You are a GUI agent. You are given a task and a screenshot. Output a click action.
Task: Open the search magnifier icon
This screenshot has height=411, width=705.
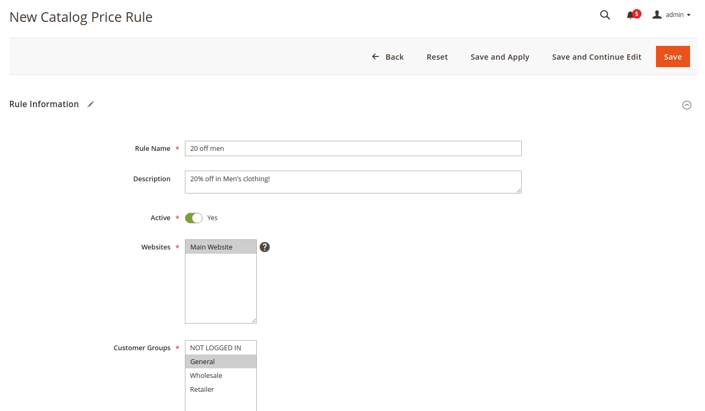coord(605,15)
